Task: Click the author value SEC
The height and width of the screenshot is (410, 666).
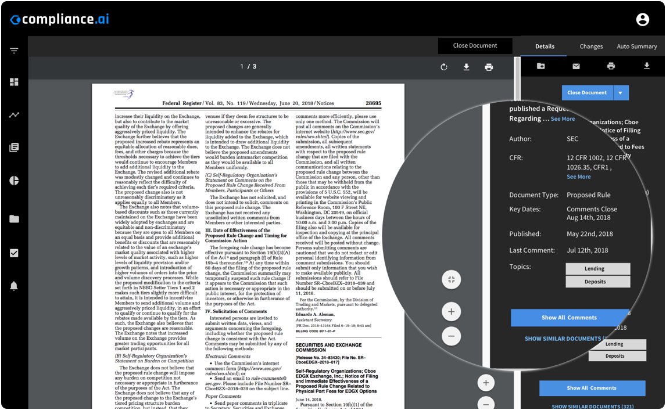Action: pyautogui.click(x=572, y=139)
